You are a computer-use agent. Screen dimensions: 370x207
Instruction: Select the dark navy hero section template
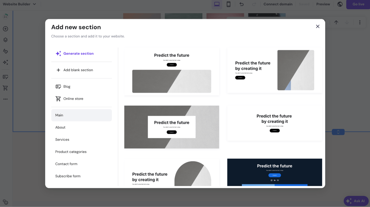274,172
